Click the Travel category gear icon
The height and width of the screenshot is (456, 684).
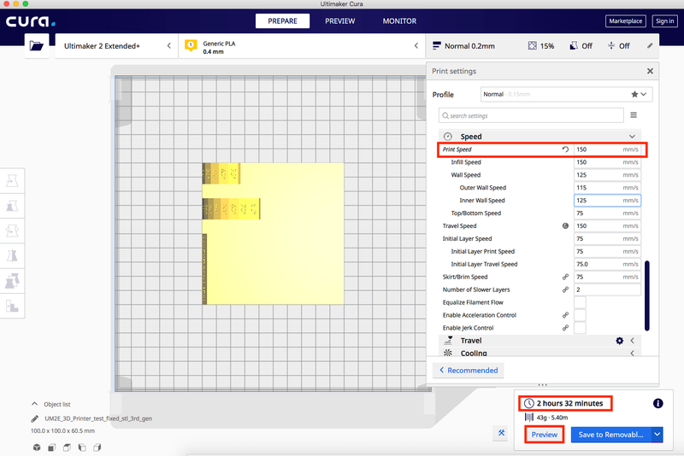(619, 340)
